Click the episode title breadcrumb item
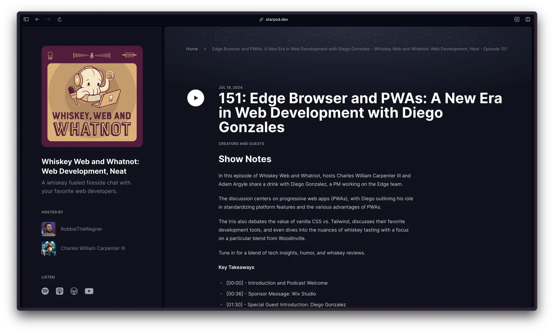Screen dimensions: 554x333 pyautogui.click(x=359, y=49)
